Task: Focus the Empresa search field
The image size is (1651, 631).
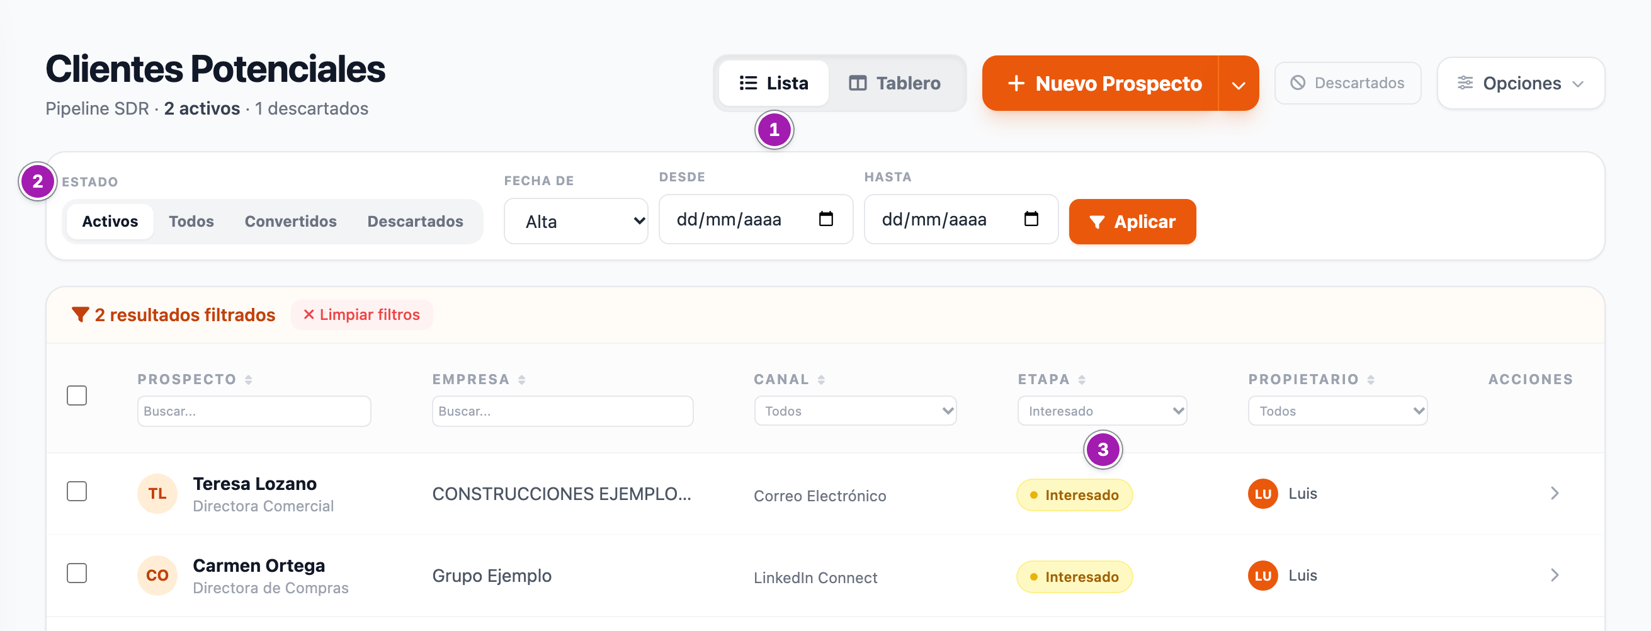Action: tap(563, 411)
